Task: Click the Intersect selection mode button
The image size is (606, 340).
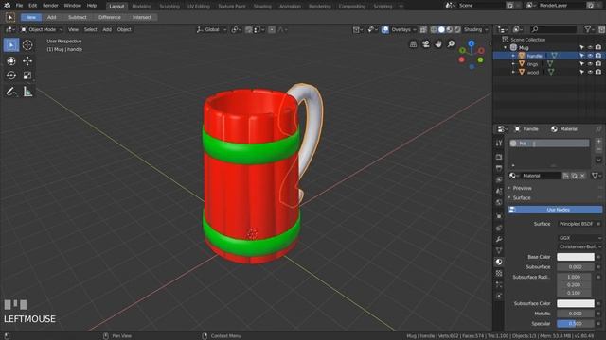Action: click(x=142, y=17)
